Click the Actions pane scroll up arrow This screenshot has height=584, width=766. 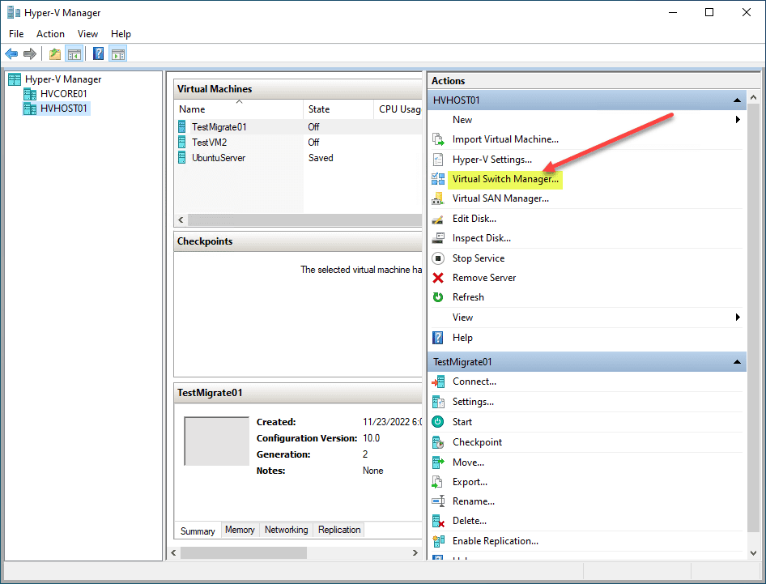[x=753, y=98]
